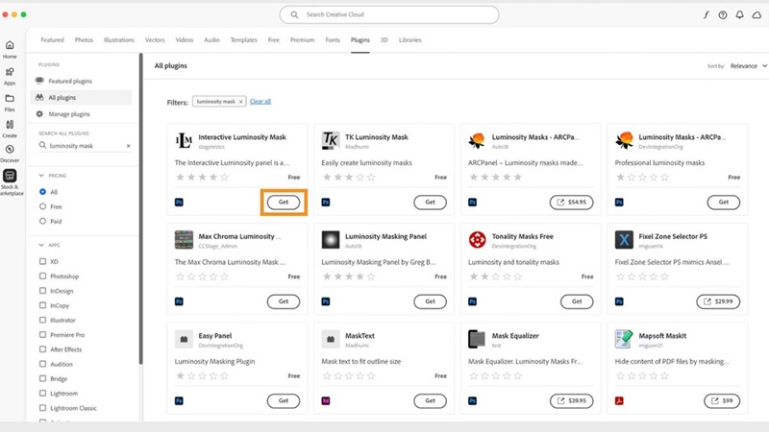Viewport: 769px width, 432px height.
Task: Check the Photoshop app filter checkbox
Action: 42,276
